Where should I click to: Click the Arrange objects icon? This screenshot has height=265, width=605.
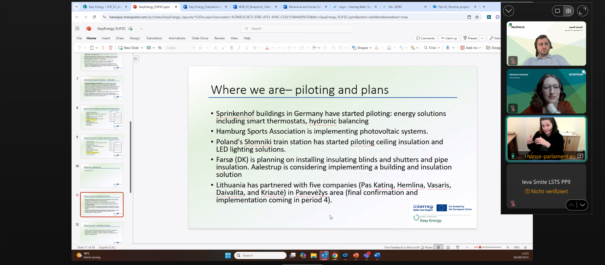pos(412,48)
